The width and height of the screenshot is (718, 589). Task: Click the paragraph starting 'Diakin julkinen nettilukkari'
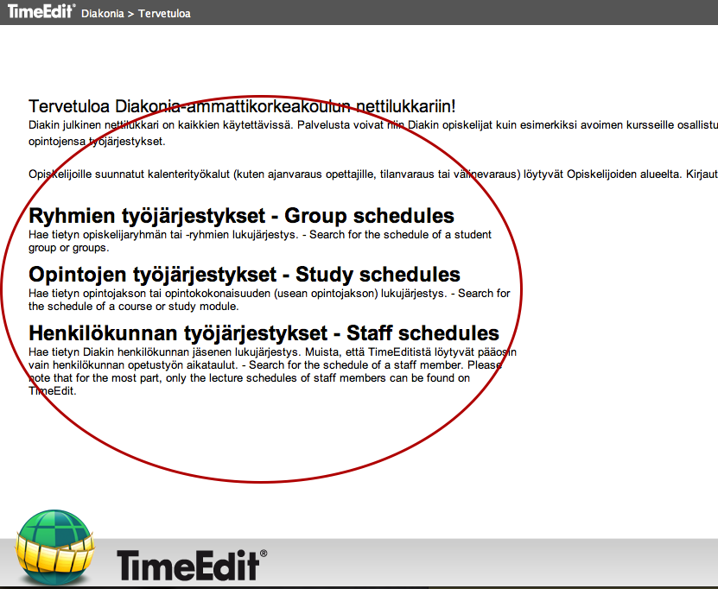[x=373, y=133]
